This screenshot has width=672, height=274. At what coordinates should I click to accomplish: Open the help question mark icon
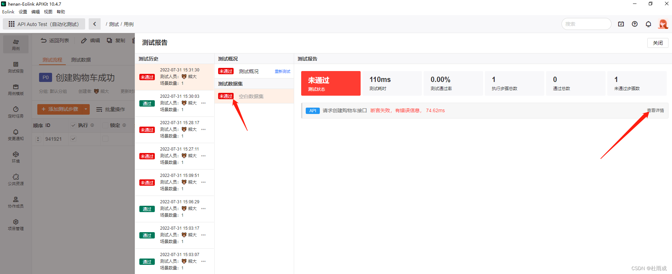tap(635, 24)
